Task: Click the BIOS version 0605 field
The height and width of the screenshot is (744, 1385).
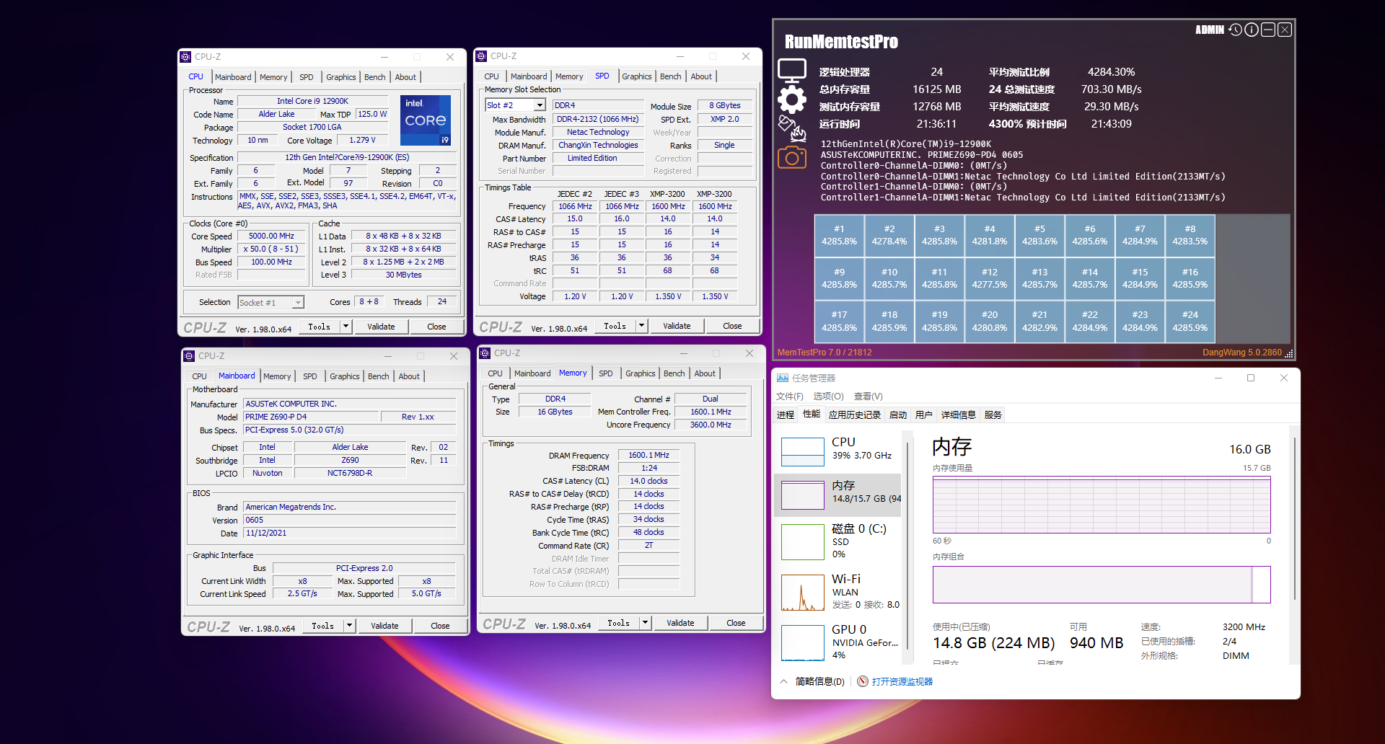Action: (349, 520)
